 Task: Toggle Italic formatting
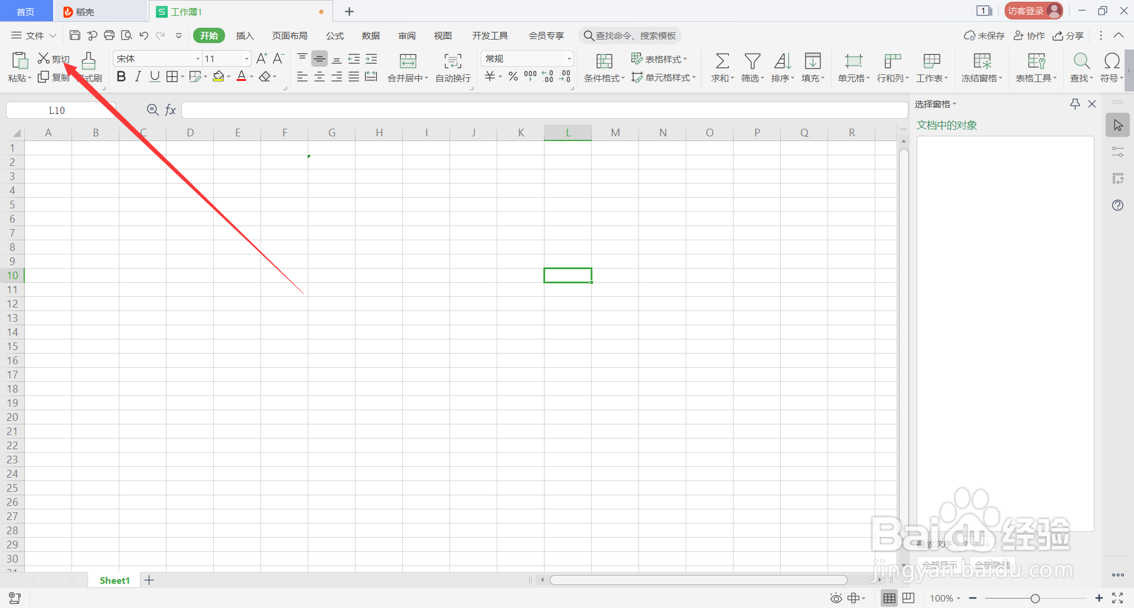138,76
